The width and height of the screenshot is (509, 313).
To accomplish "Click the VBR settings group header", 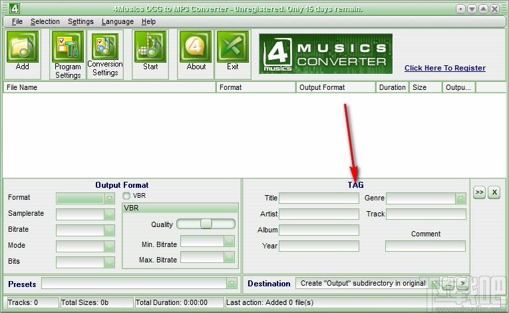I will click(x=180, y=208).
